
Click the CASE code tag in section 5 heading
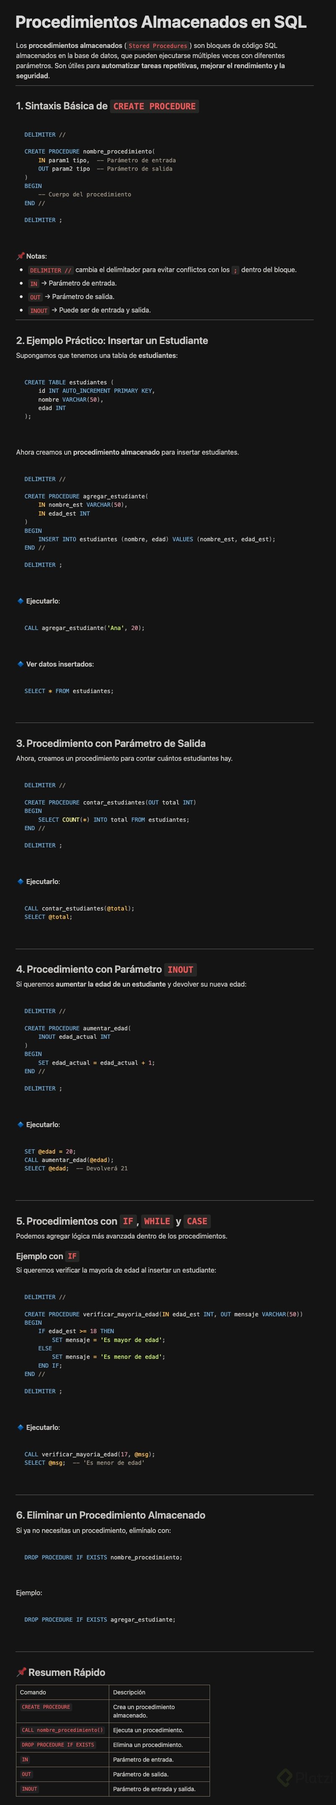coord(197,1220)
